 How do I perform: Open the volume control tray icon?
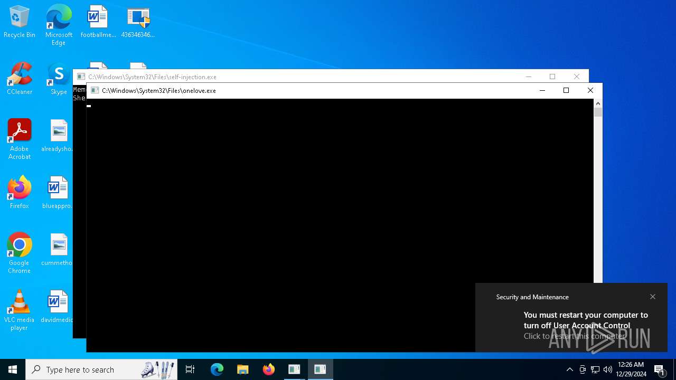coord(608,369)
